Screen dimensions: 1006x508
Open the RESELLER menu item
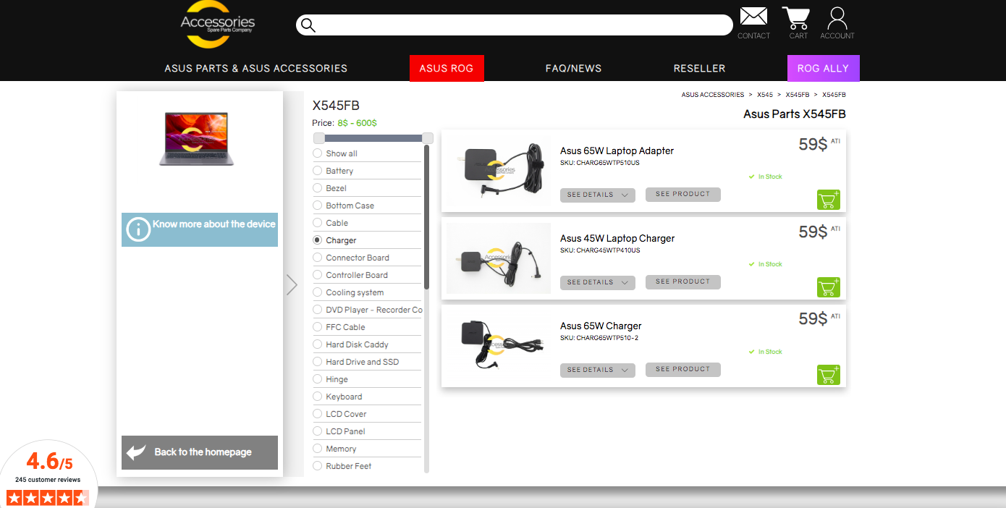(x=699, y=68)
